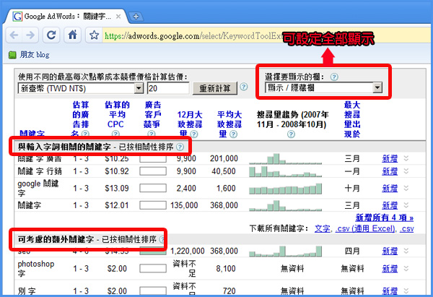433x297 pixels.
Task: Select the $10.25 CPC value
Action: pos(117,159)
